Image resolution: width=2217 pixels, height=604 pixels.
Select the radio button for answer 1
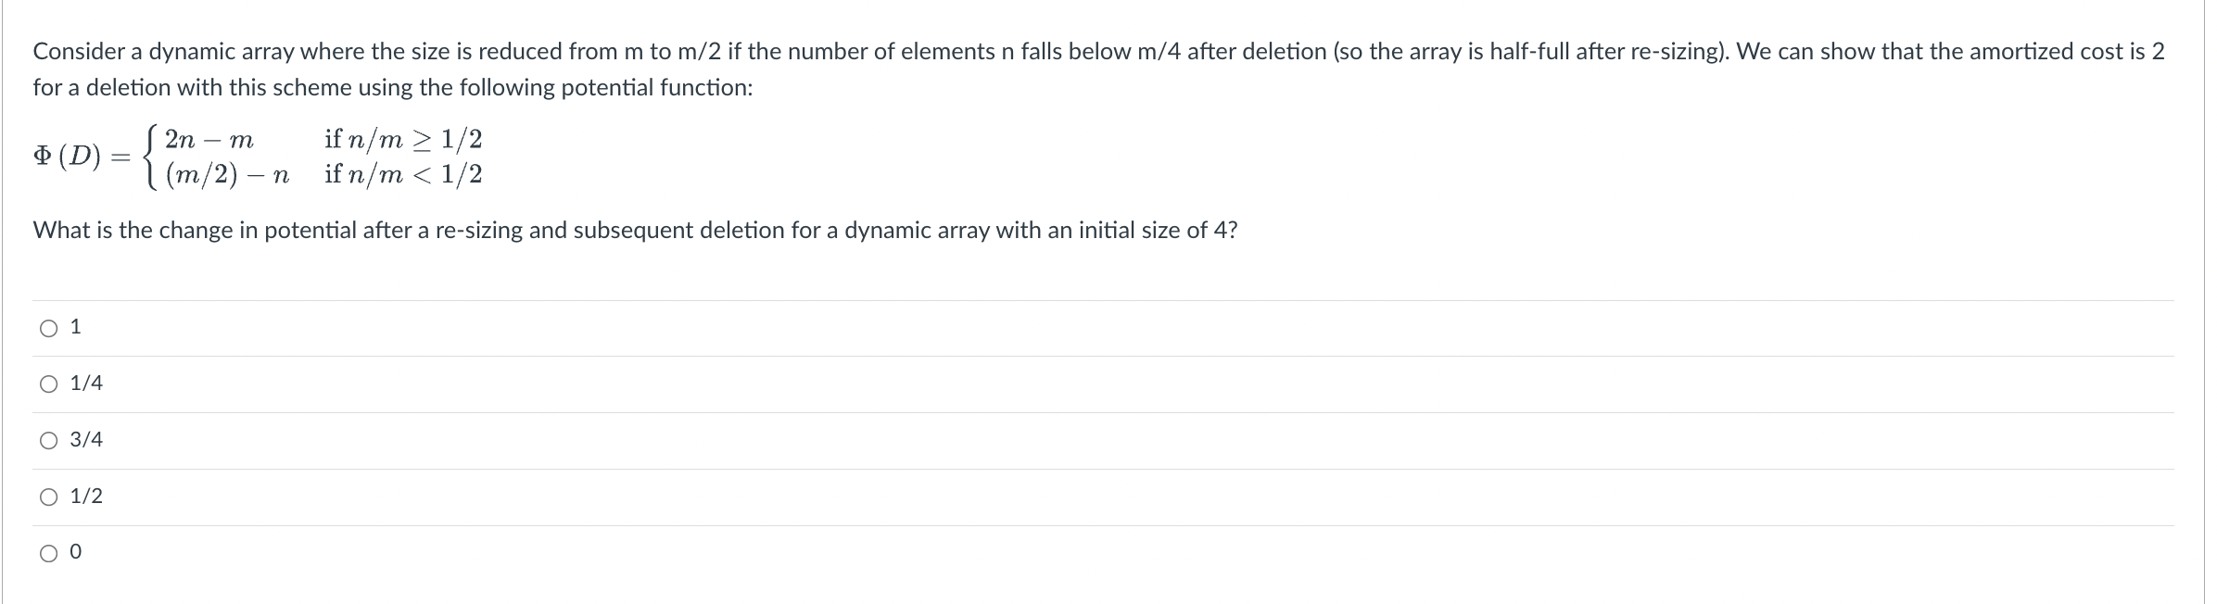pos(49,328)
